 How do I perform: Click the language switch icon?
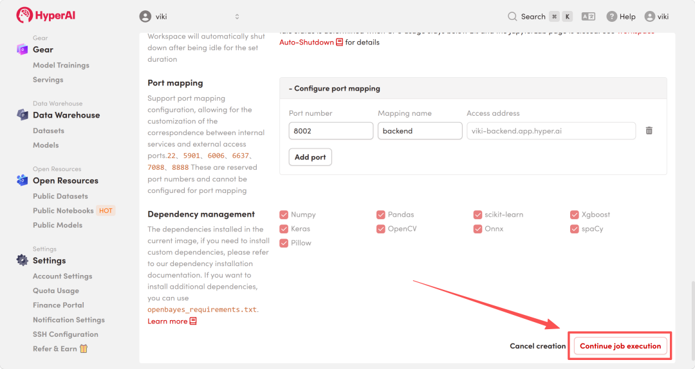pyautogui.click(x=588, y=16)
